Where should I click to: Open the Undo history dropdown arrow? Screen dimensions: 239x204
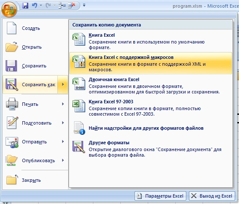(41, 6)
